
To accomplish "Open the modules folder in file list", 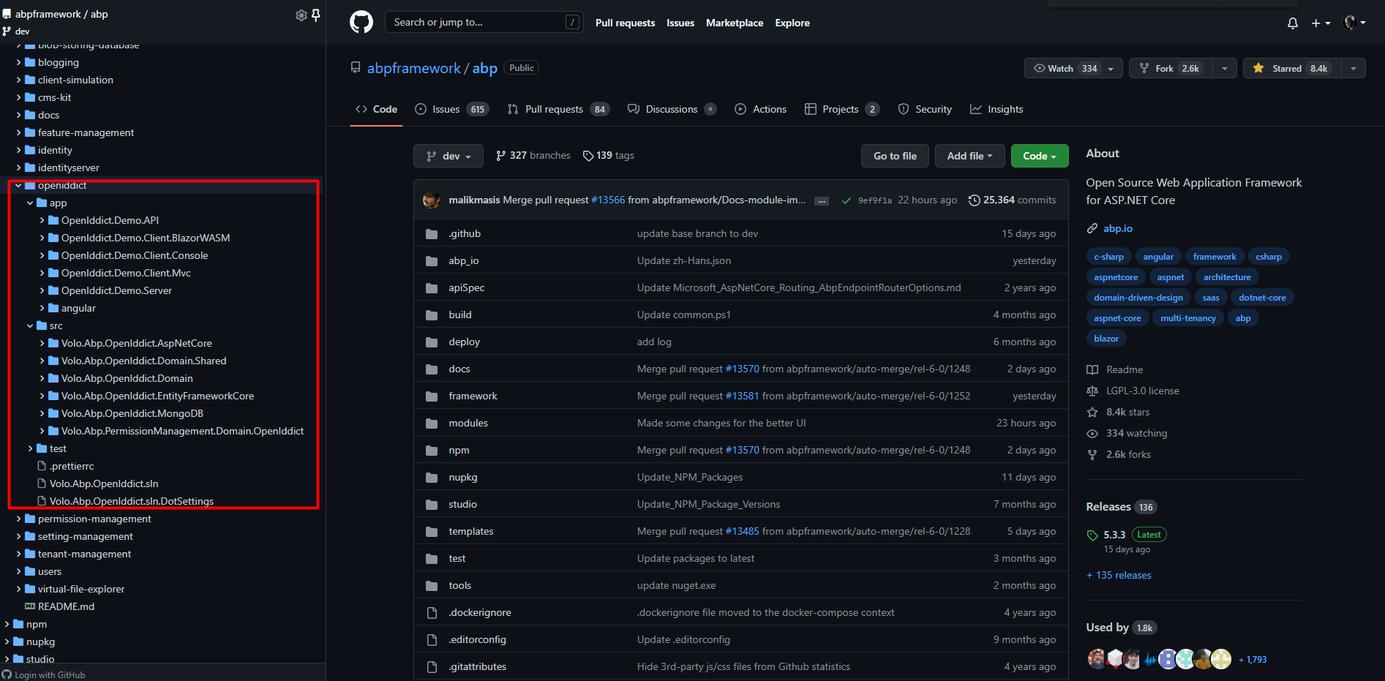I will [468, 423].
